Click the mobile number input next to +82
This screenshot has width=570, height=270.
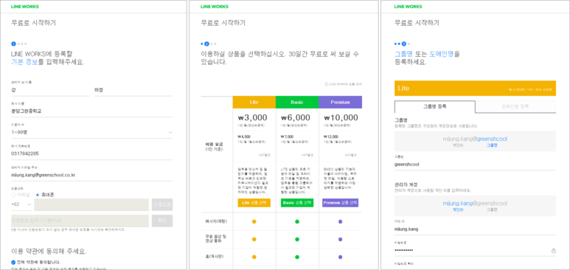click(x=91, y=204)
